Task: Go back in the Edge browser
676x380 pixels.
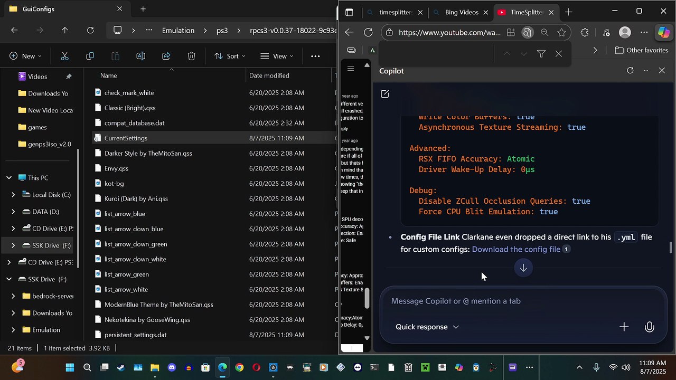Action: [x=349, y=33]
